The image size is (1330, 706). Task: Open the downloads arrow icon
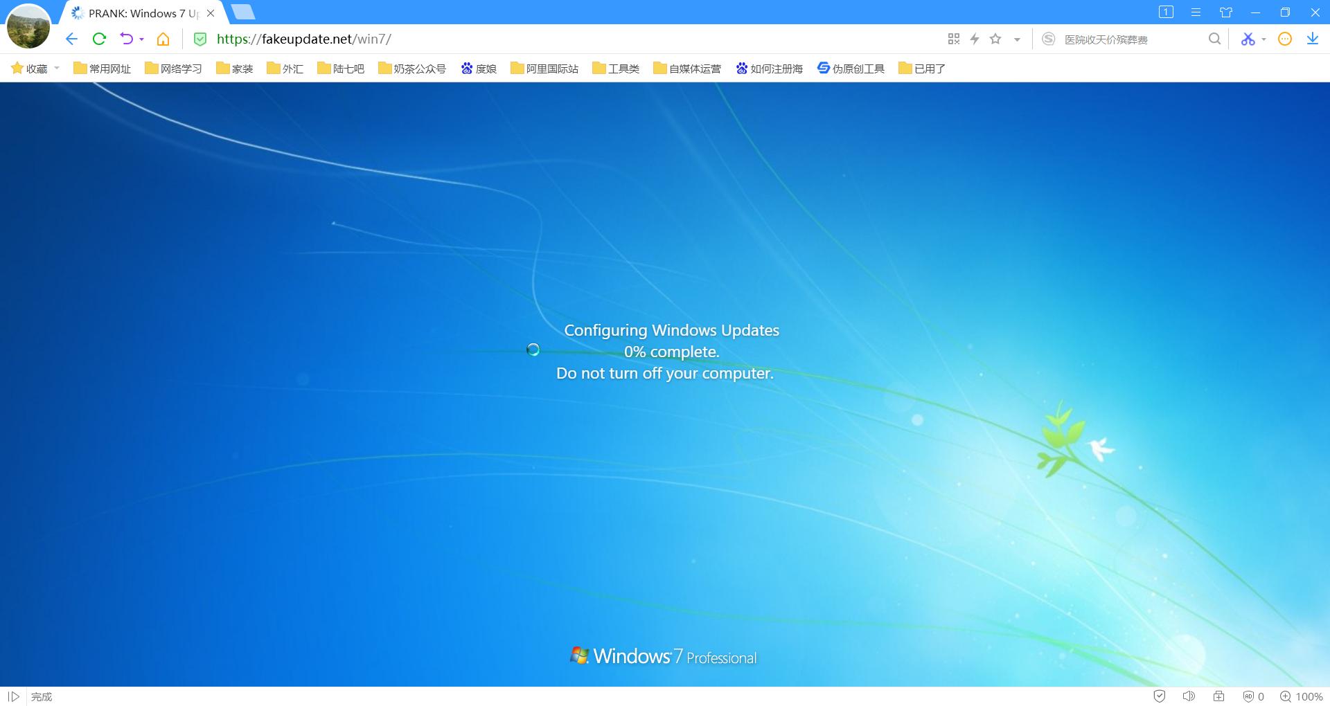(1313, 39)
